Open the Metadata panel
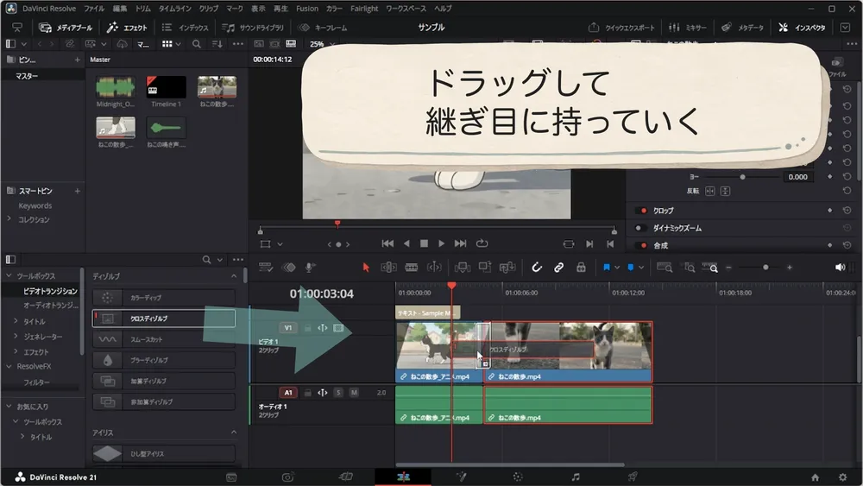Viewport: 863px width, 486px height. click(742, 28)
